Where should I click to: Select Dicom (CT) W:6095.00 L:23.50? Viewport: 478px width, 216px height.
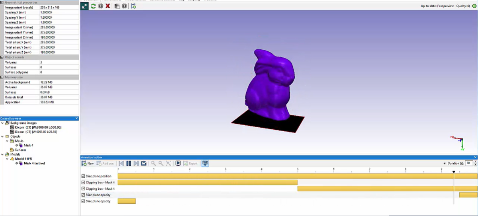click(36, 132)
